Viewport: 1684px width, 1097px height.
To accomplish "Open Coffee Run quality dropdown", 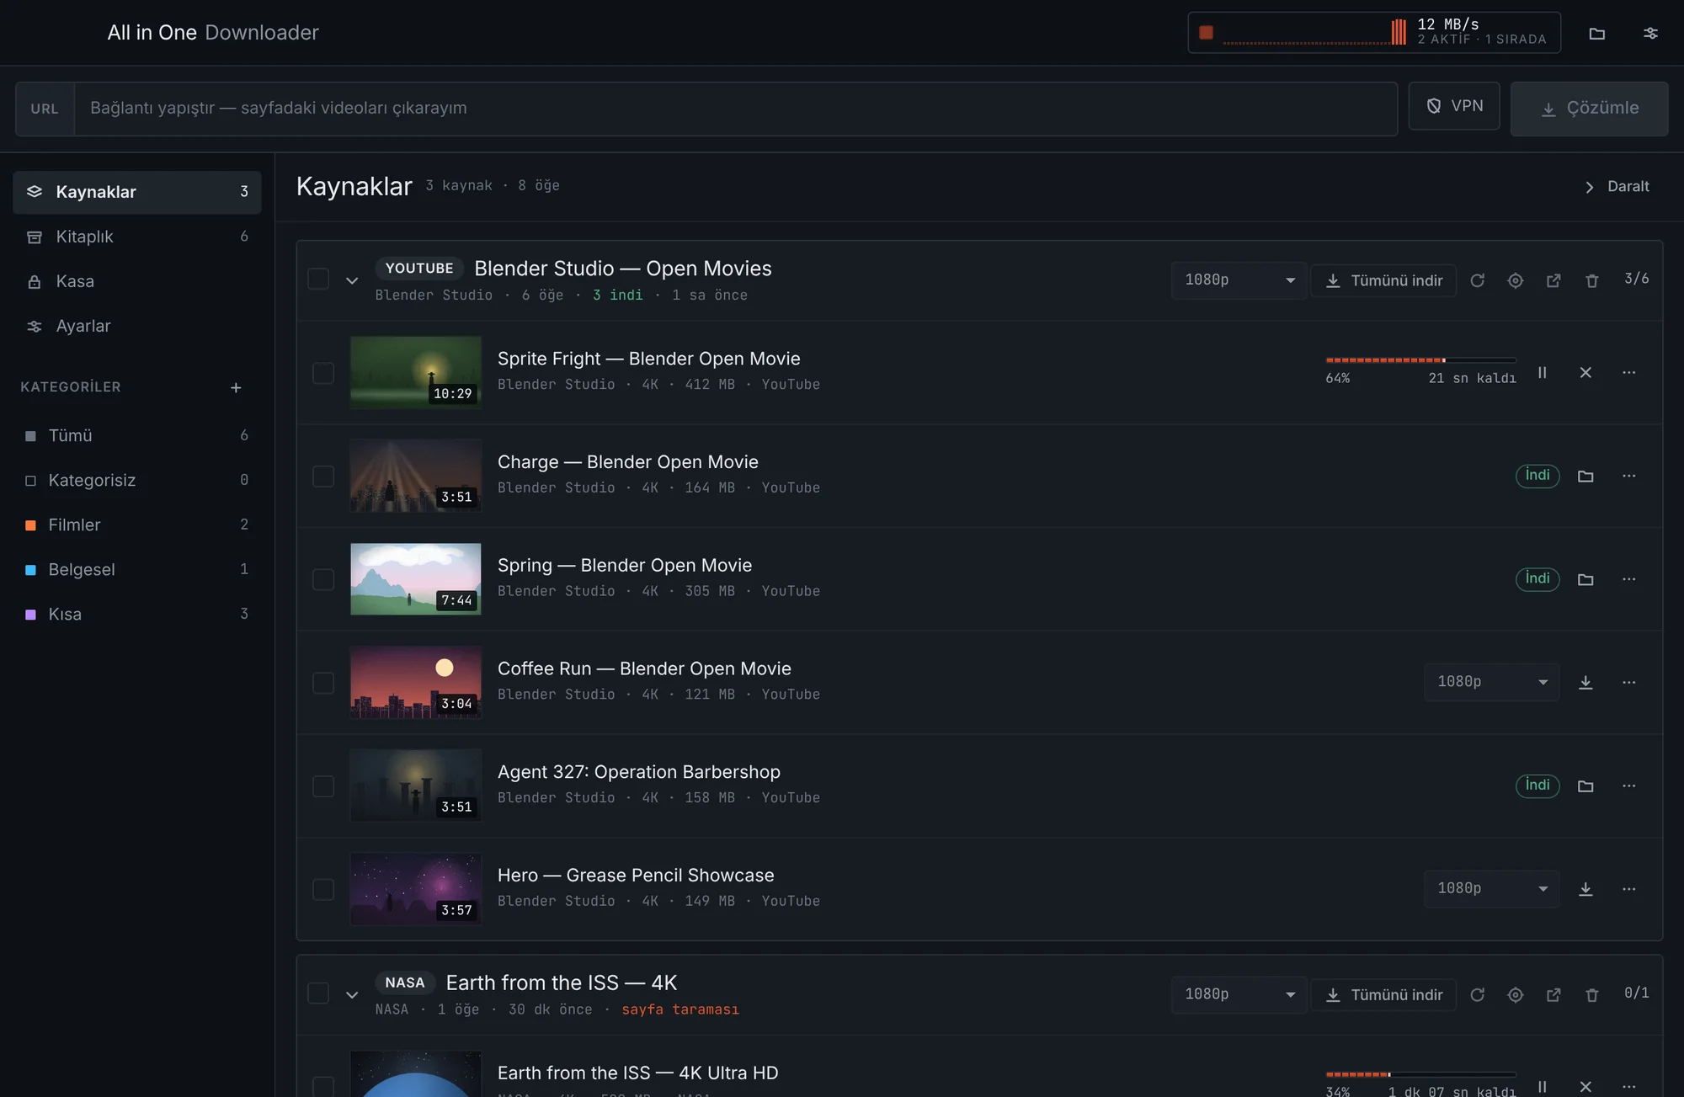I will click(1491, 682).
